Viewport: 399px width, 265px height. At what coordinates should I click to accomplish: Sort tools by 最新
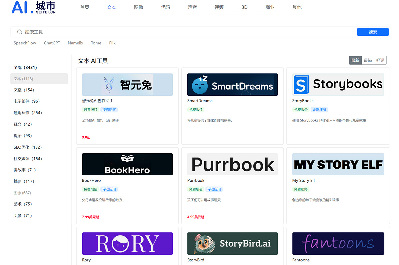pyautogui.click(x=355, y=60)
